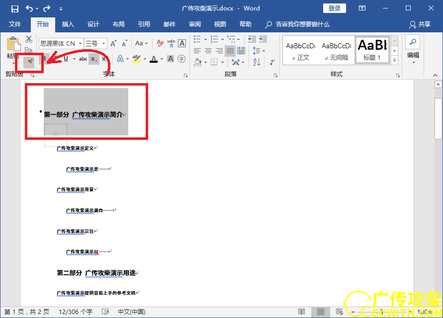Apply the 标题 1 style
This screenshot has width=443, height=318.
[x=372, y=51]
